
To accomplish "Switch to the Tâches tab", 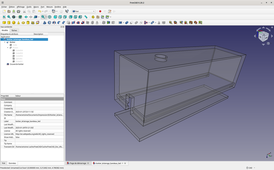I will (x=14, y=31).
